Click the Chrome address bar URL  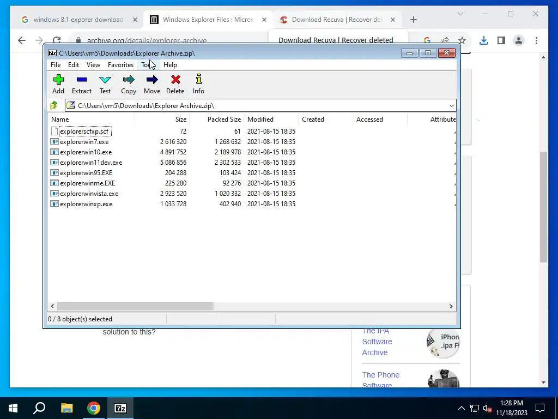pos(147,40)
